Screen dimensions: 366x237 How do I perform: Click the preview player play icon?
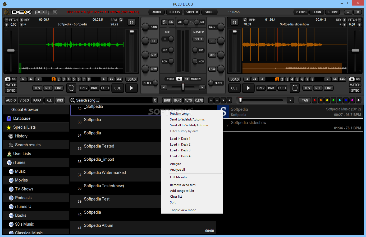[x=290, y=100]
